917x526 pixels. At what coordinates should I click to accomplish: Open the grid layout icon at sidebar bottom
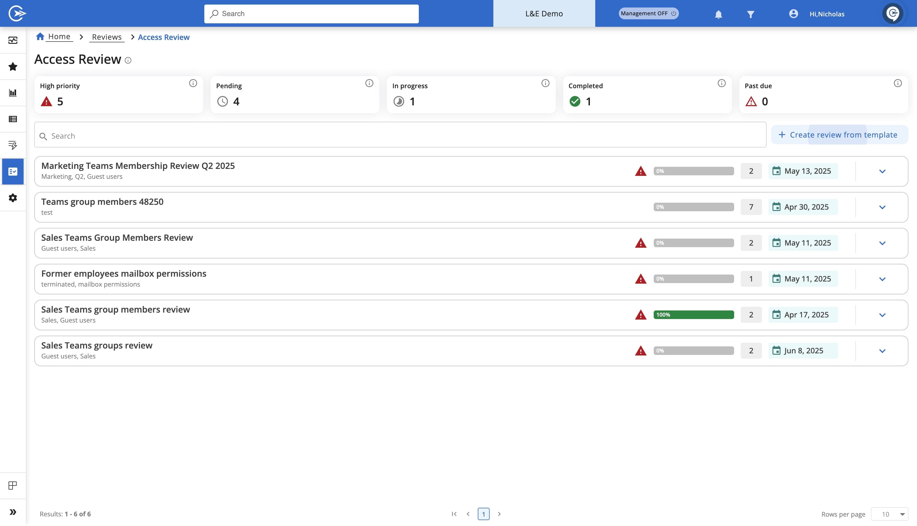coord(13,486)
